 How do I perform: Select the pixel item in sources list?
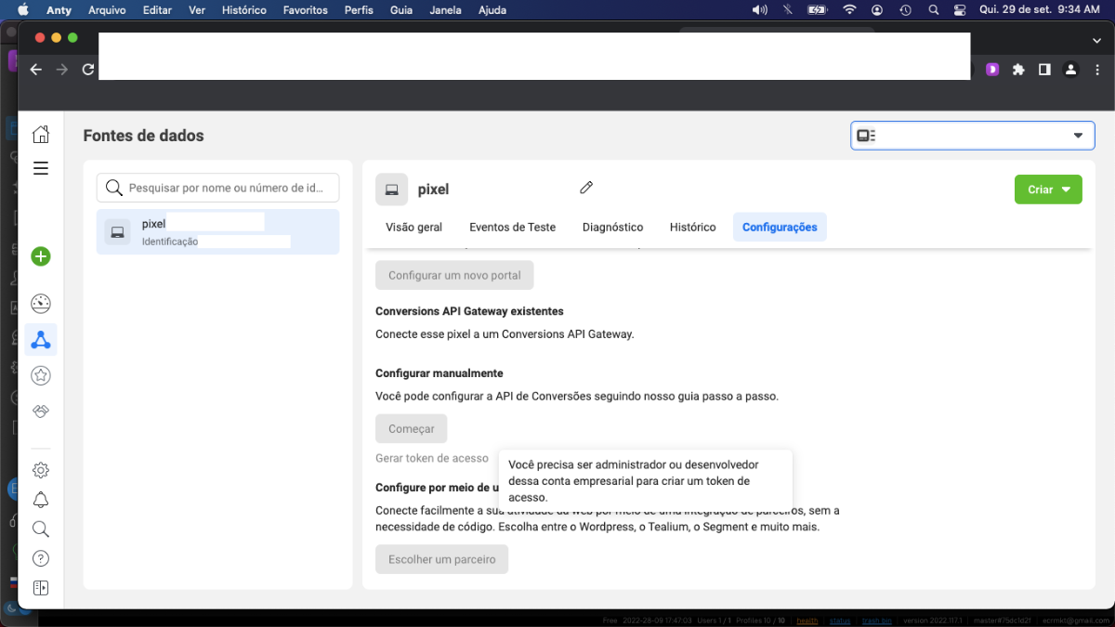point(218,232)
